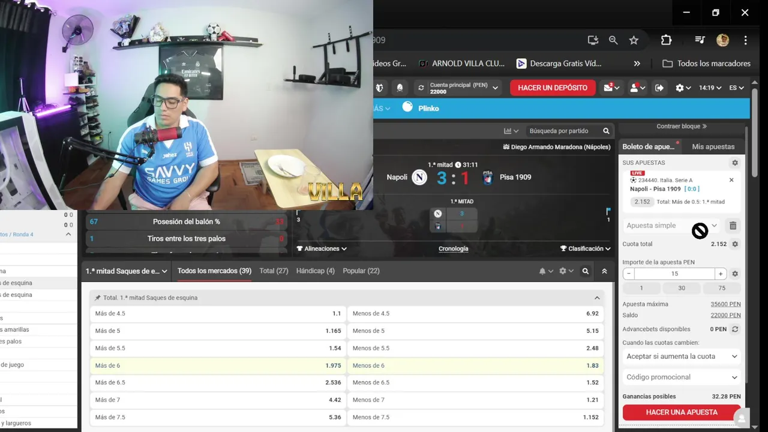This screenshot has width=768, height=432.
Task: Click the stake amount field showing 15
Action: point(674,274)
